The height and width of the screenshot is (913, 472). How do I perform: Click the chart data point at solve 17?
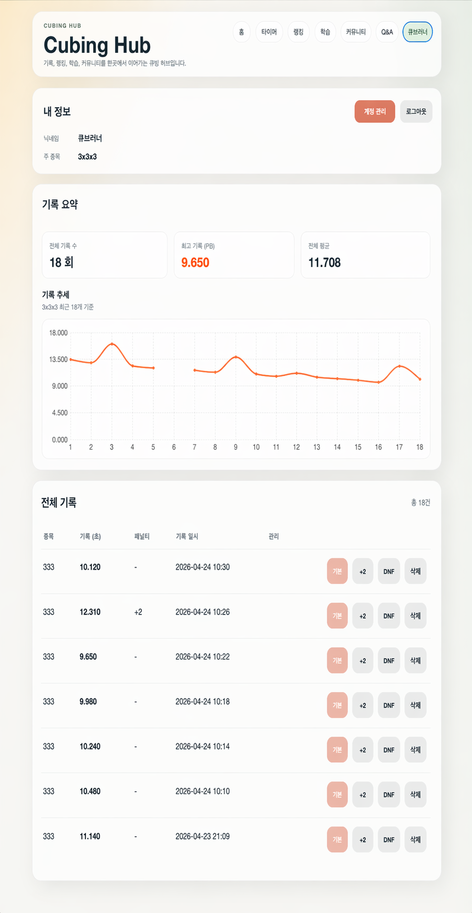point(400,366)
